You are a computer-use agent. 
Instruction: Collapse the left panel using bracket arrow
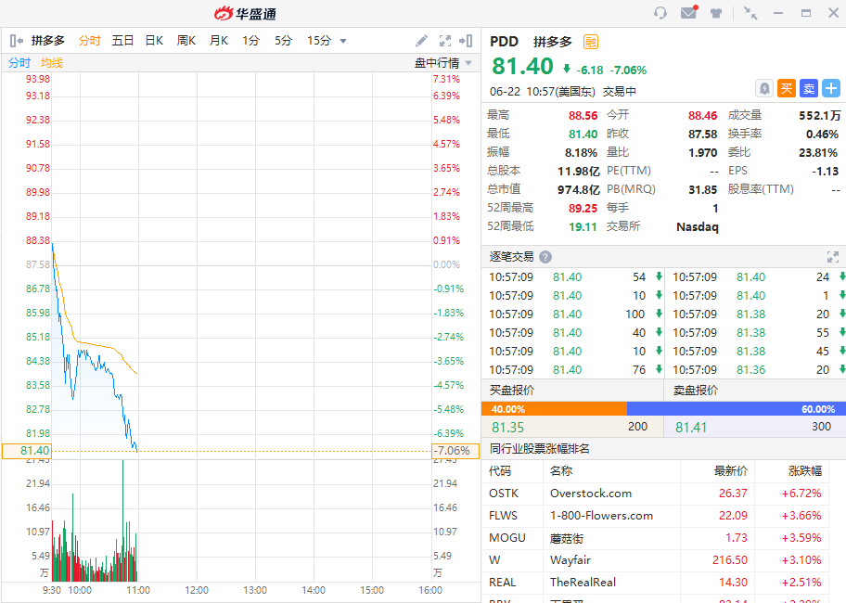pos(16,41)
